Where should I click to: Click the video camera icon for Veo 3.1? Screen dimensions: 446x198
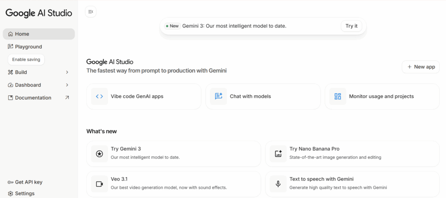99,184
